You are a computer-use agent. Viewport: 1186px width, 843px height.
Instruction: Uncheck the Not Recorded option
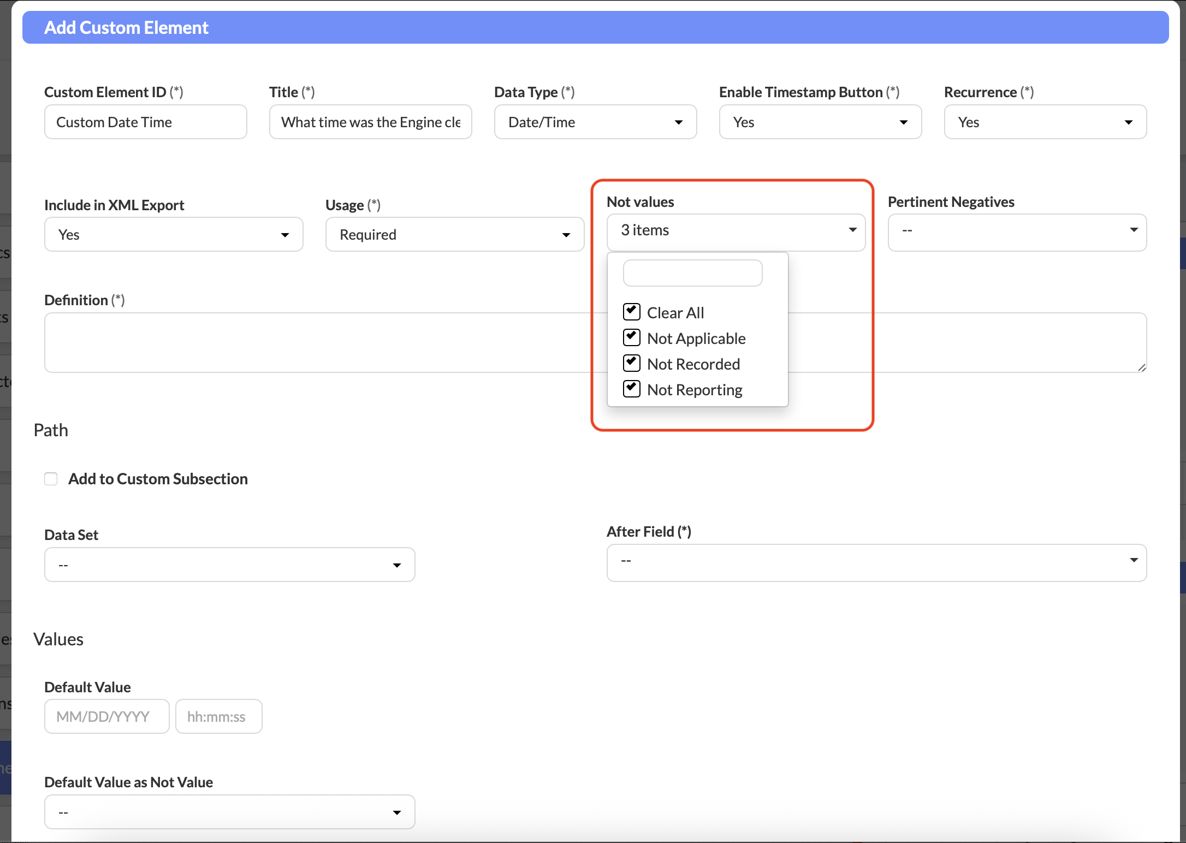click(x=632, y=363)
